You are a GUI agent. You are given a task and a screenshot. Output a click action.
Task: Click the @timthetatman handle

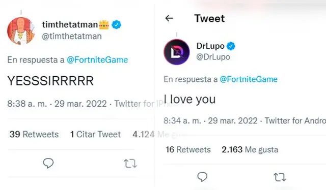pyautogui.click(x=72, y=36)
